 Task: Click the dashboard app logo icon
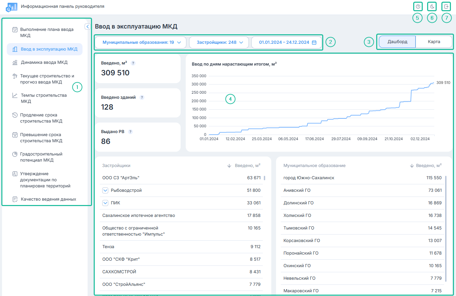(12, 6)
